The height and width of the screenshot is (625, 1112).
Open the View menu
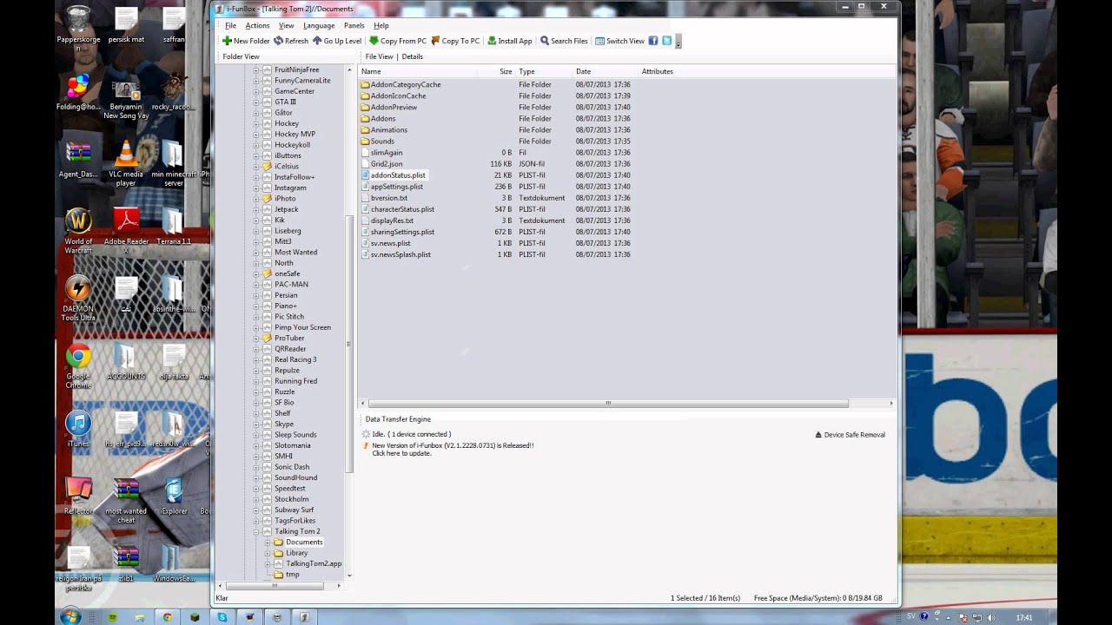pyautogui.click(x=286, y=25)
